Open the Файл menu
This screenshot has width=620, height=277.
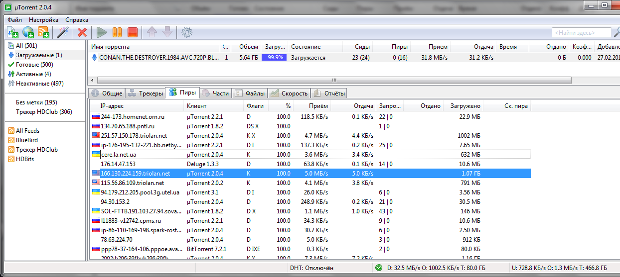[14, 20]
